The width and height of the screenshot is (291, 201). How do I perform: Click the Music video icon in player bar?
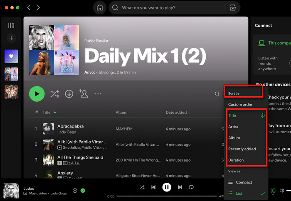click(25, 194)
